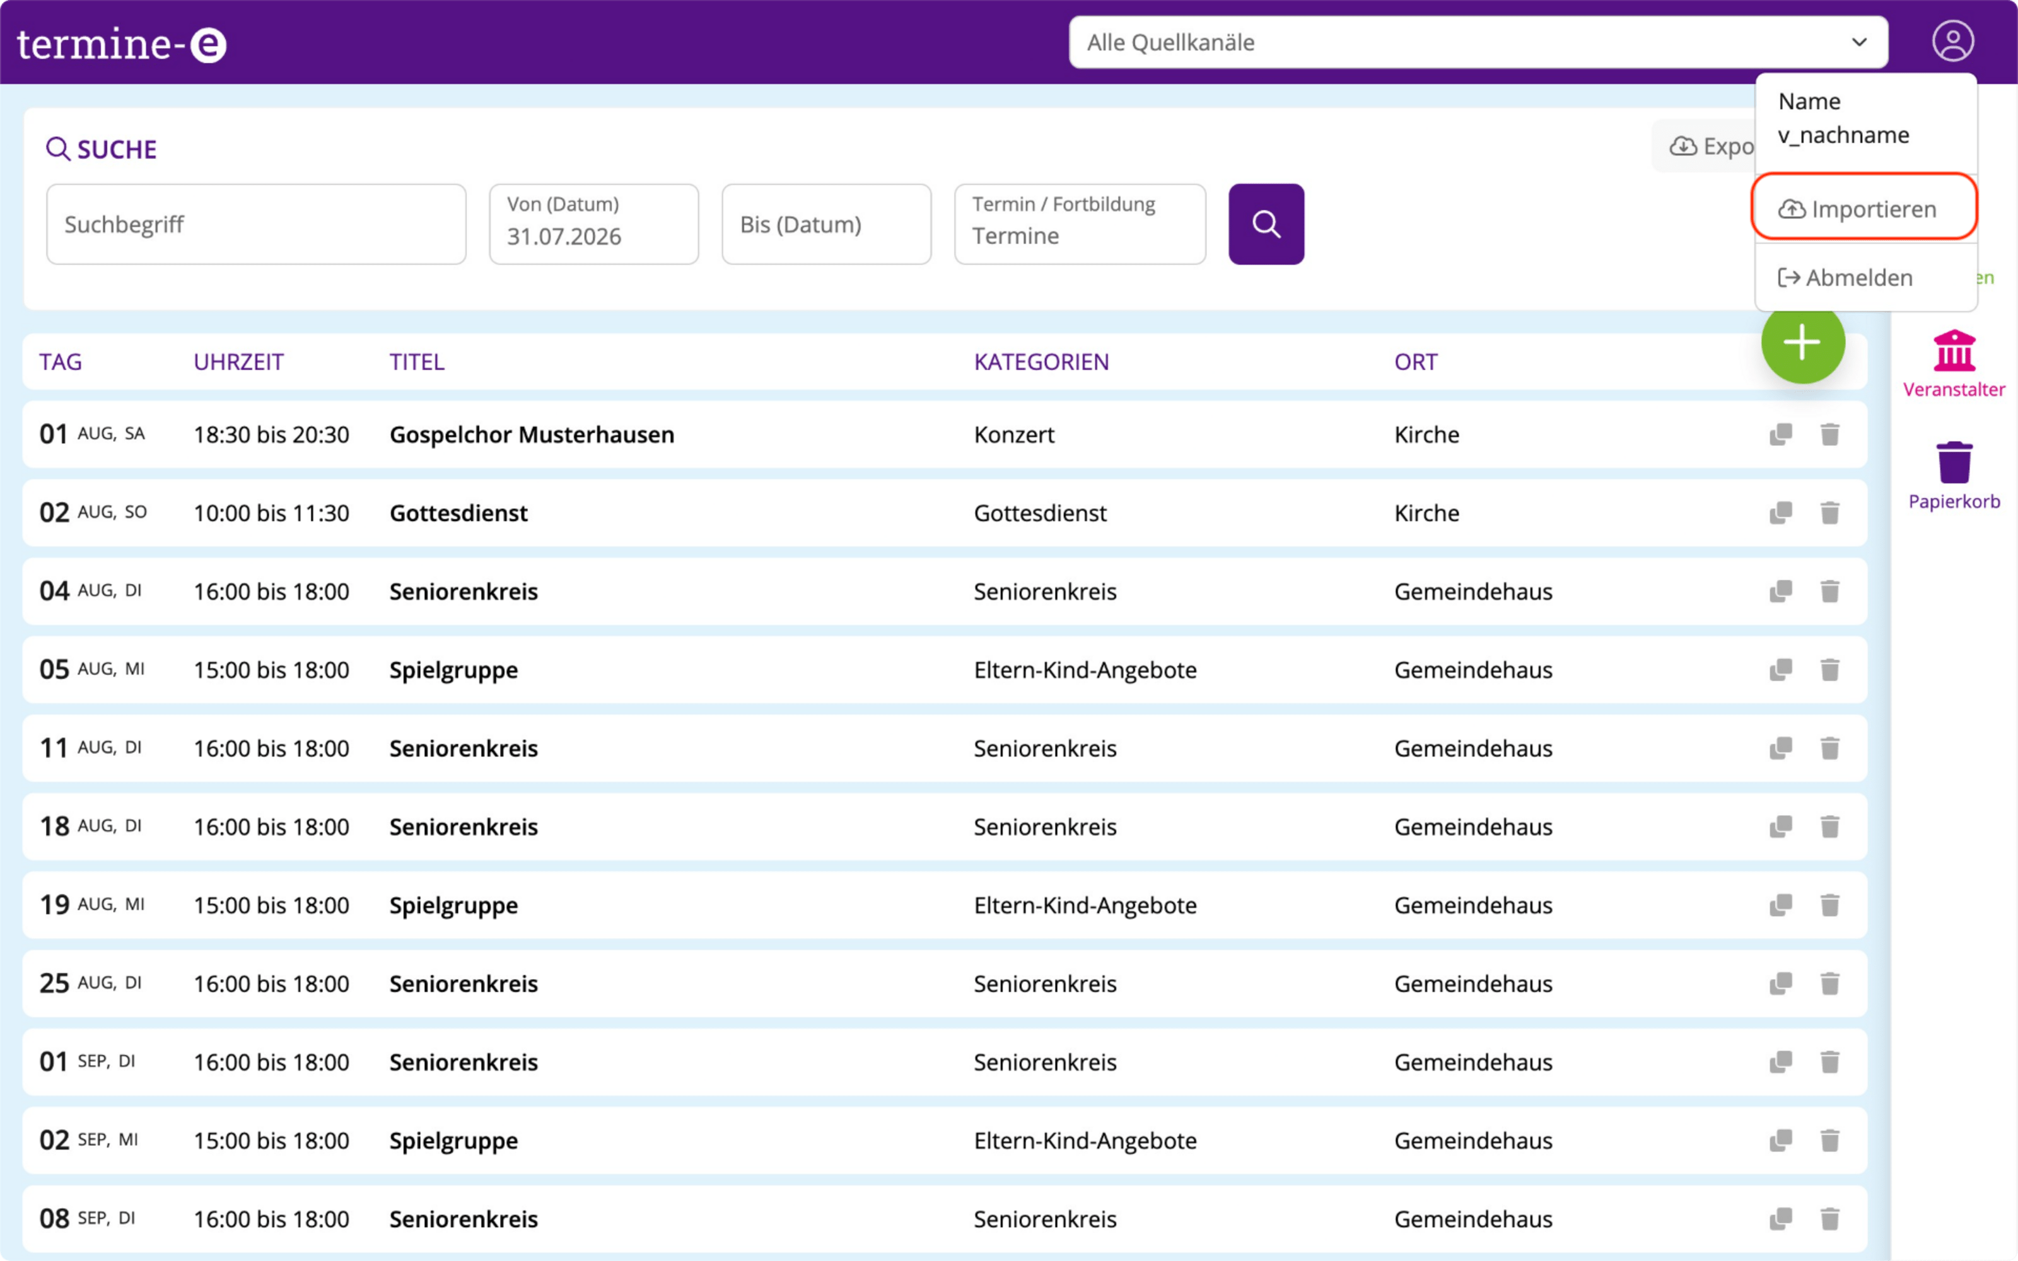This screenshot has height=1261, width=2018.
Task: Duplicate the Gospelchor Musterhausen event
Action: (x=1780, y=434)
